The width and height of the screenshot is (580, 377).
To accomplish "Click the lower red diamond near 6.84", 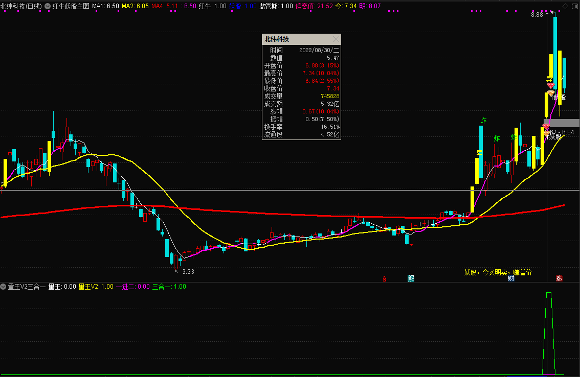I will tap(546, 127).
